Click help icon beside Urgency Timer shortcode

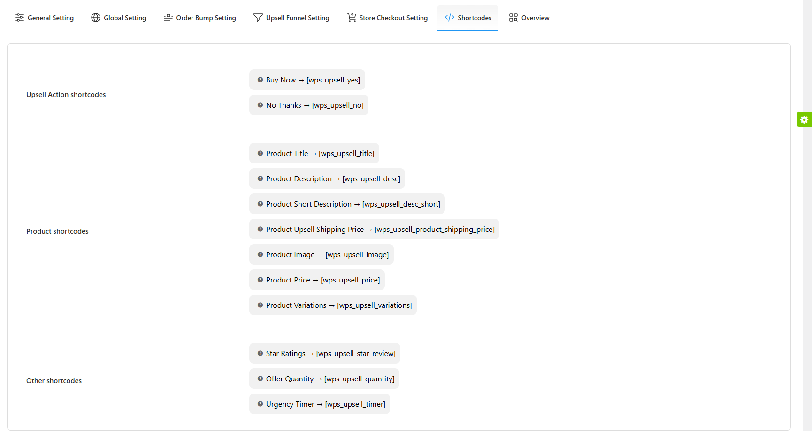(260, 404)
